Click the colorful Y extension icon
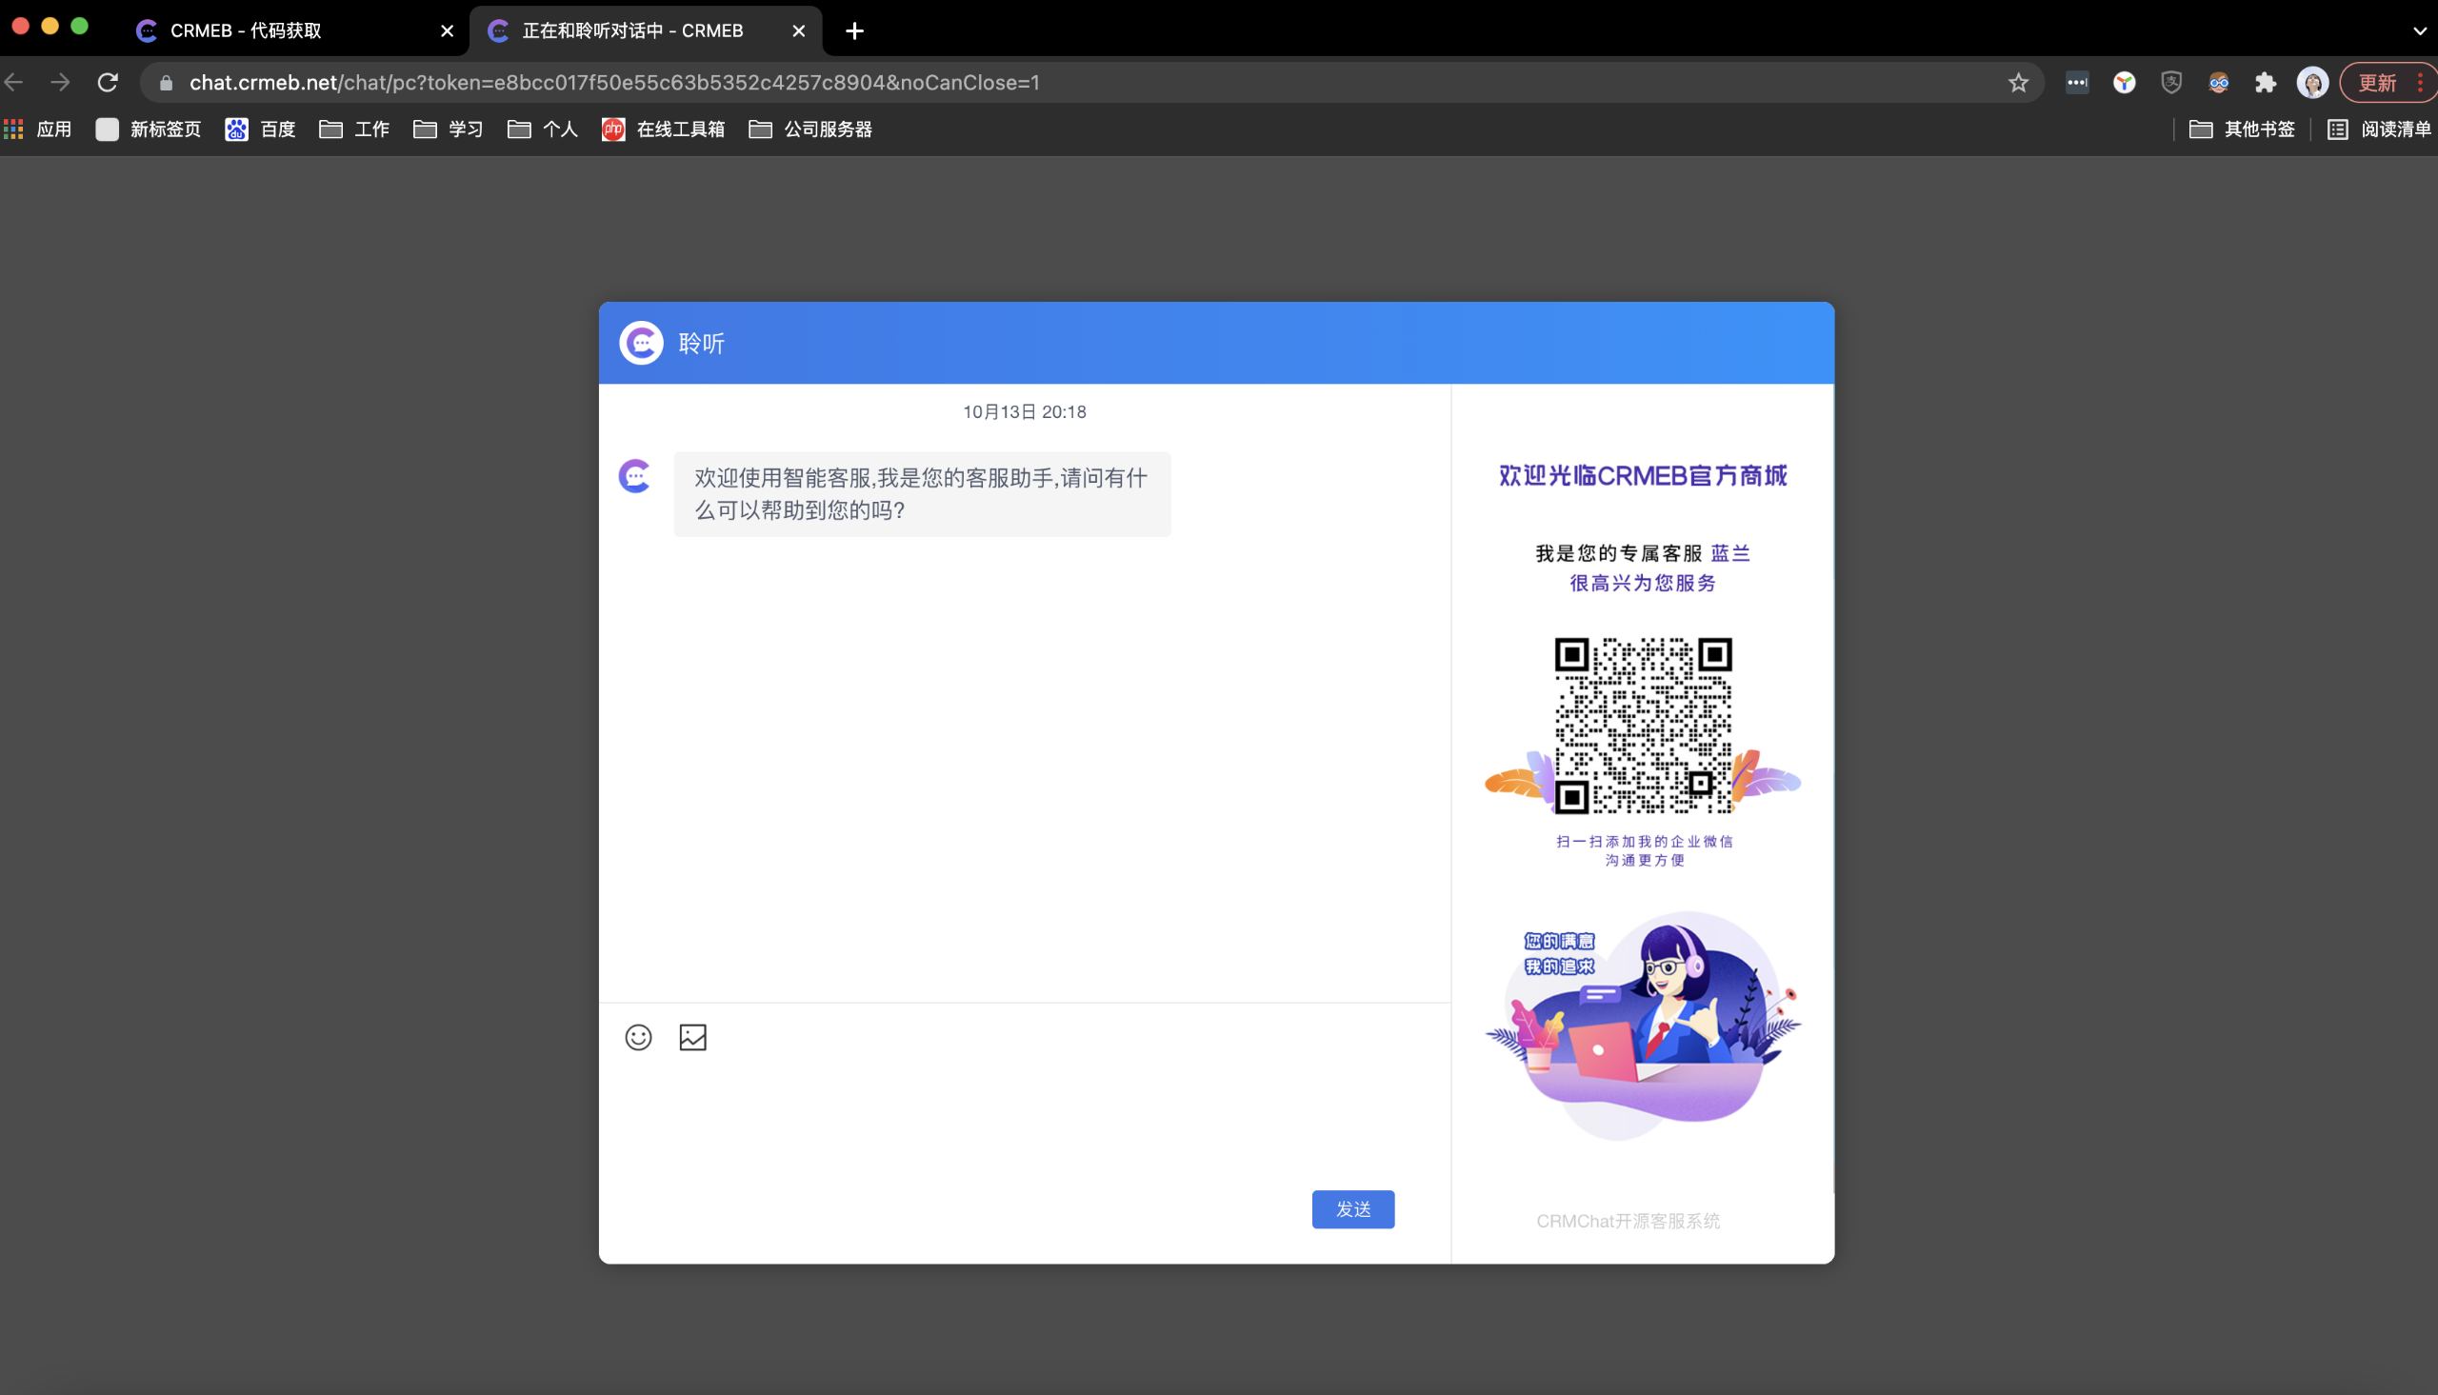The width and height of the screenshot is (2438, 1395). [2124, 83]
